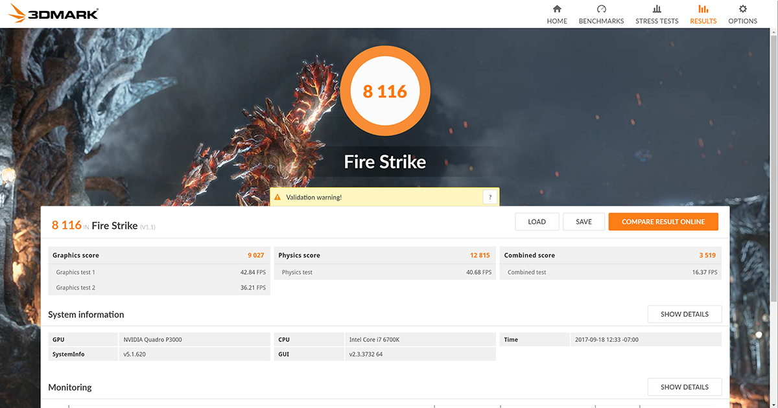Click the 3DMark logo
This screenshot has height=408, width=778.
54,14
